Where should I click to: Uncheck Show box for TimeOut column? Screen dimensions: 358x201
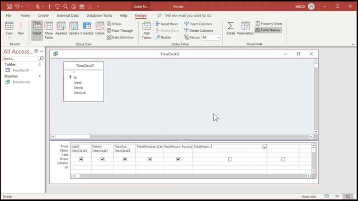125,159
